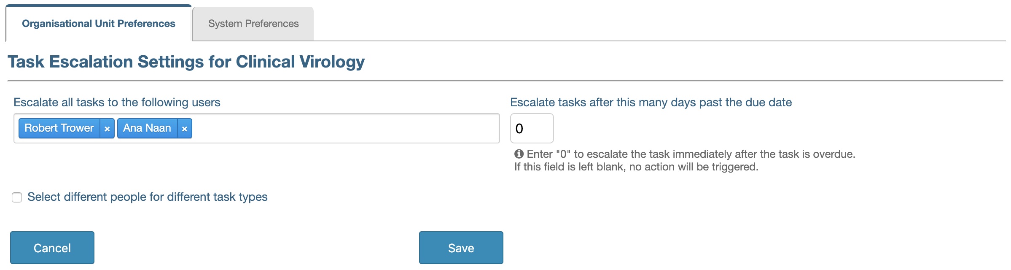Click the divider line beneath the page heading
This screenshot has width=1011, height=270.
pos(505,81)
